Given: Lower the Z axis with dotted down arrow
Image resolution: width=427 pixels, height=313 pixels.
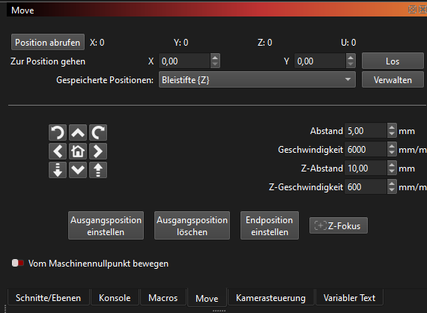Looking at the screenshot, I should (x=58, y=170).
